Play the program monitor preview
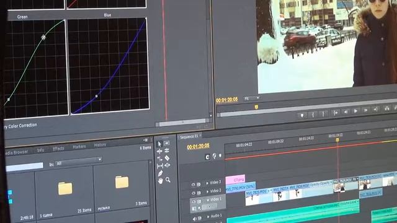Screen dimensions: 397x223 [355, 111]
